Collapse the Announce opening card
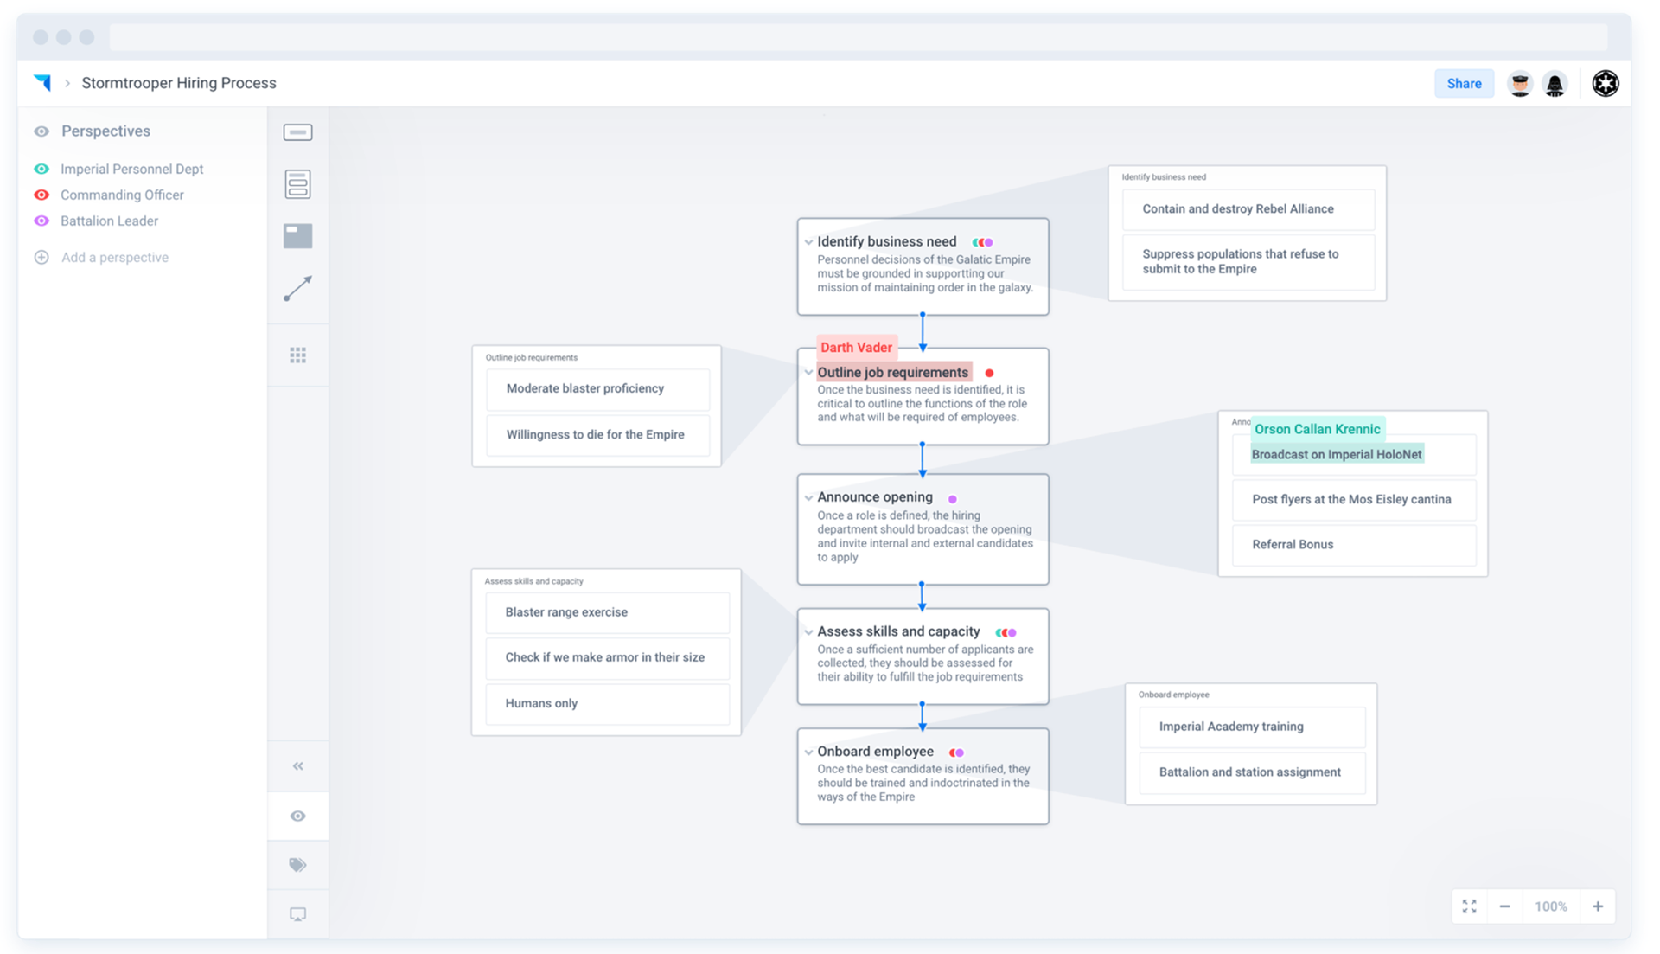This screenshot has height=954, width=1660. (x=808, y=497)
